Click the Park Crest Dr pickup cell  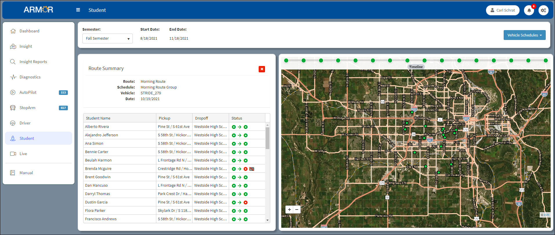coord(174,194)
